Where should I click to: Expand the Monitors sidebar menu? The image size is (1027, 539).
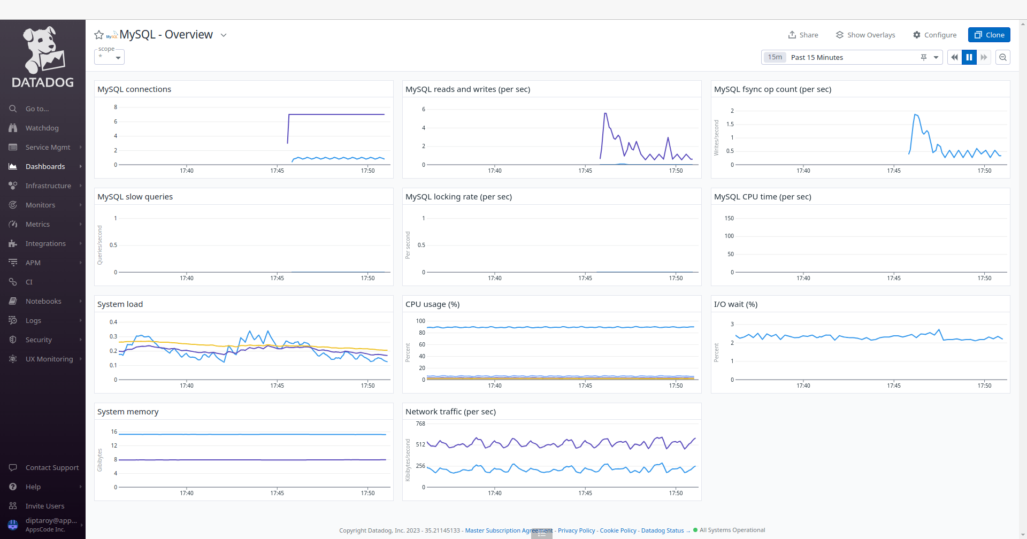(x=41, y=205)
